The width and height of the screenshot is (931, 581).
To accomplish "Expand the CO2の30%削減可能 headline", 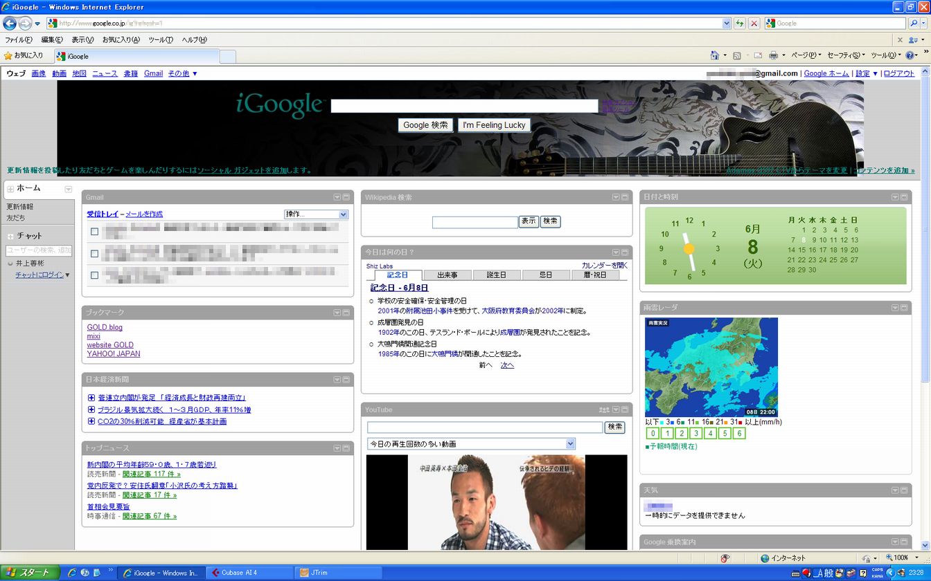I will point(91,421).
